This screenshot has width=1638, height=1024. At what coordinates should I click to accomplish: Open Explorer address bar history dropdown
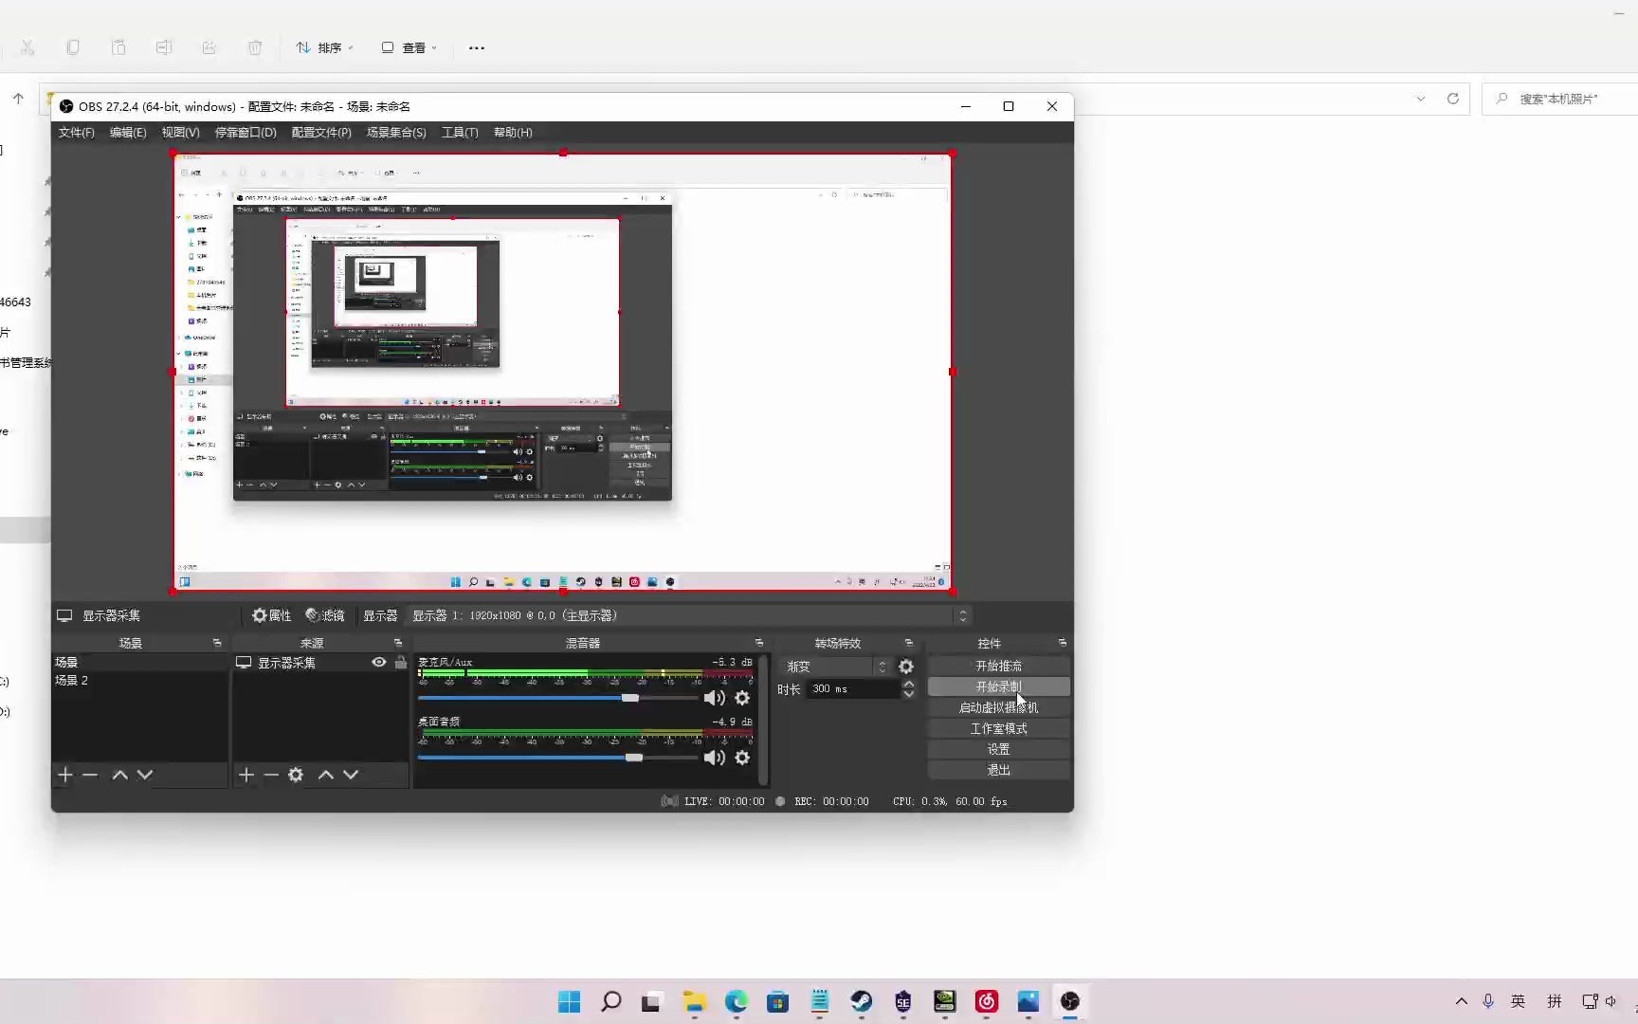[1421, 99]
